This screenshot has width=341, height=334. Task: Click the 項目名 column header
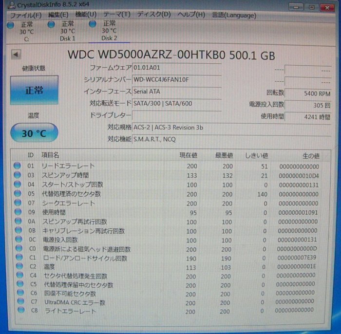tap(50, 155)
